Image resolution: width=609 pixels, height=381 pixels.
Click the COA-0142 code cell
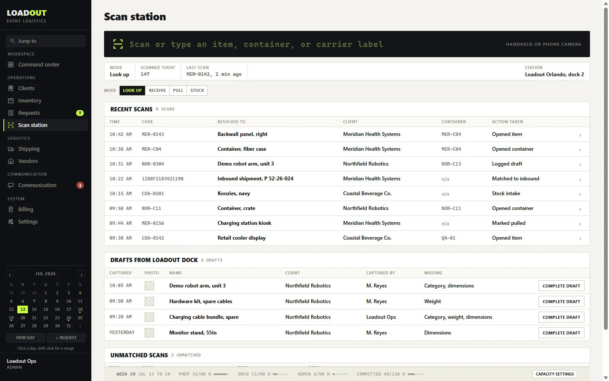(153, 238)
